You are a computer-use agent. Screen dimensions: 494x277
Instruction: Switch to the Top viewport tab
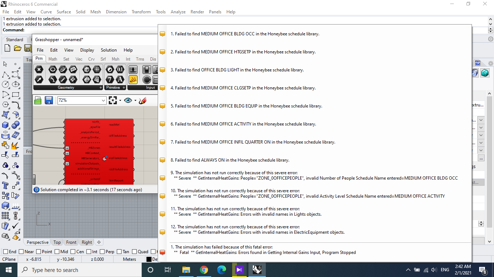pos(57,242)
